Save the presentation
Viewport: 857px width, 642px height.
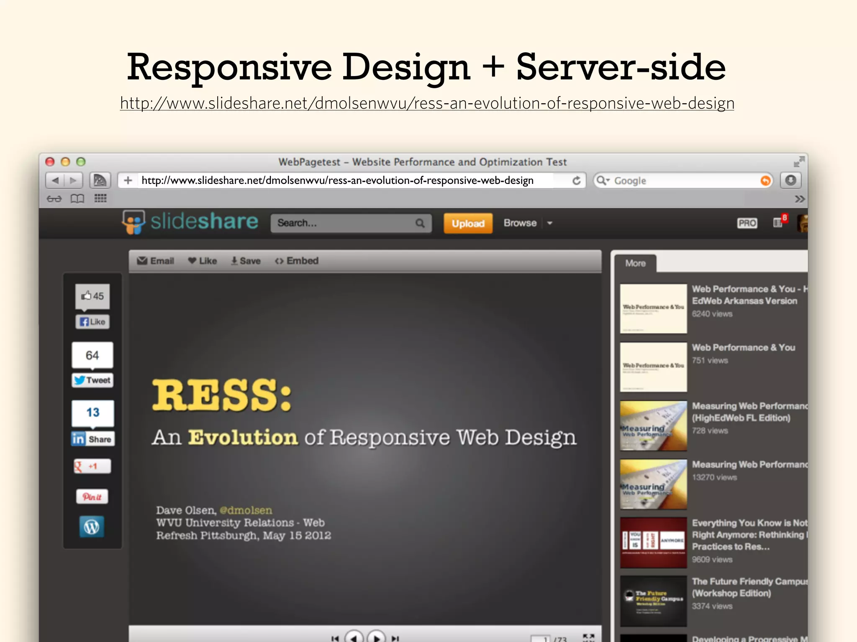pyautogui.click(x=246, y=261)
